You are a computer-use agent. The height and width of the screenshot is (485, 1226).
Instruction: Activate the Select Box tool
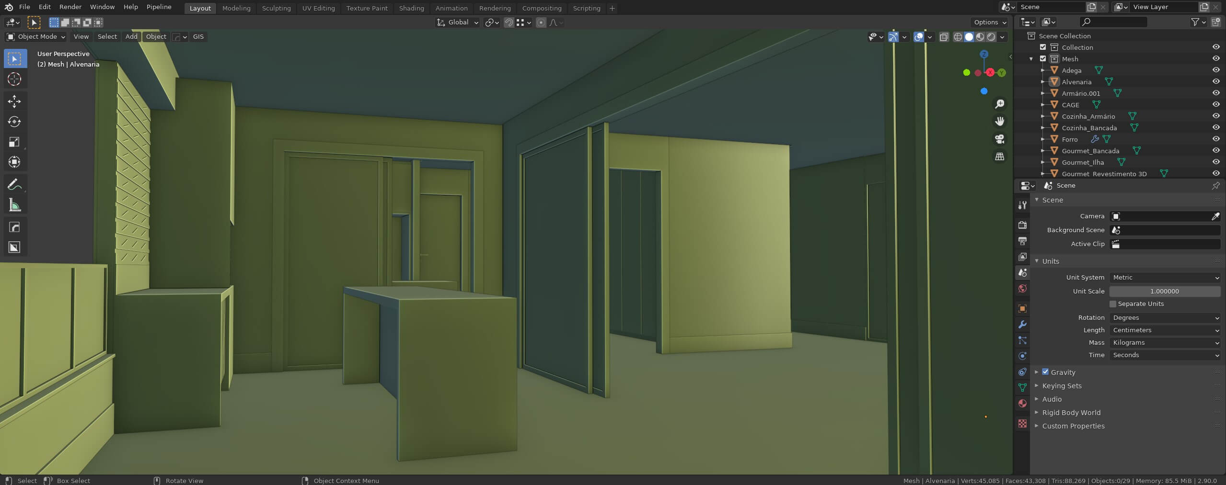point(14,59)
